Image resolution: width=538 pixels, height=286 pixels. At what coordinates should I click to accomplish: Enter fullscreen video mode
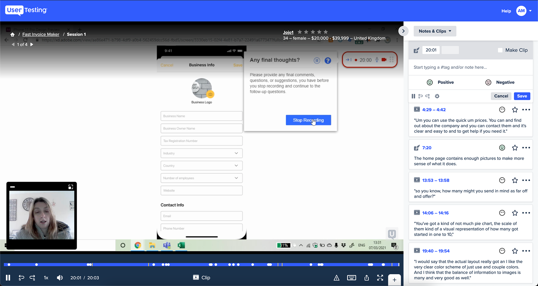(380, 278)
